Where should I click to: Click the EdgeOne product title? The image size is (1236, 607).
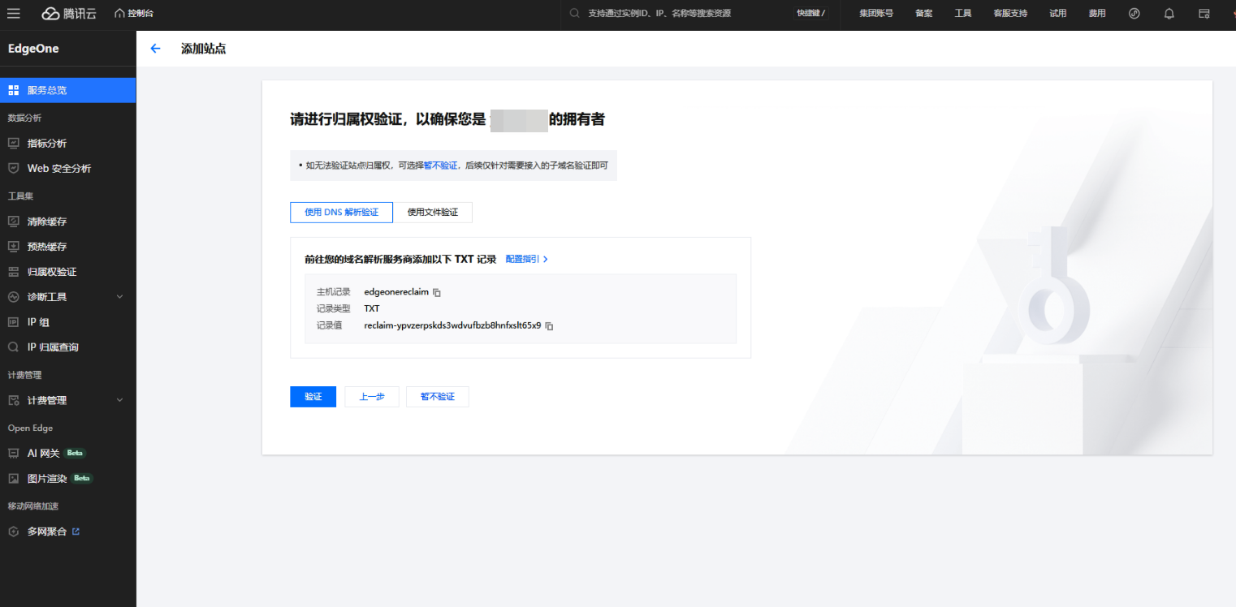point(33,49)
